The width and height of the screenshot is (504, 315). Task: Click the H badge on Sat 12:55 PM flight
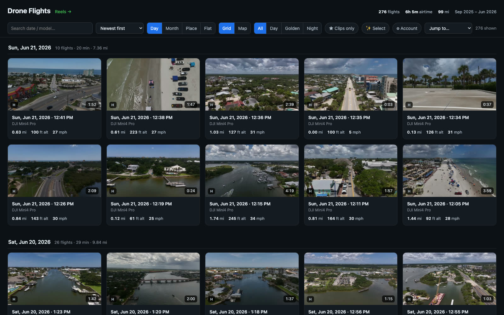click(409, 299)
